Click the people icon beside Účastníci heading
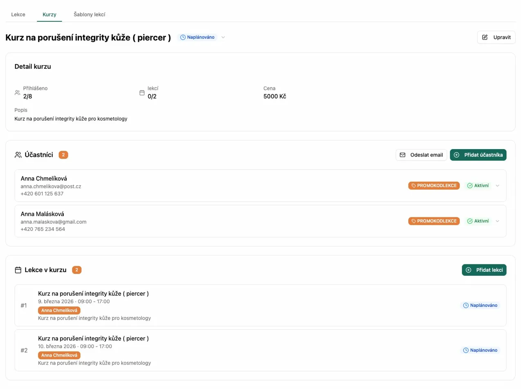Image resolution: width=521 pixels, height=389 pixels. pyautogui.click(x=18, y=155)
